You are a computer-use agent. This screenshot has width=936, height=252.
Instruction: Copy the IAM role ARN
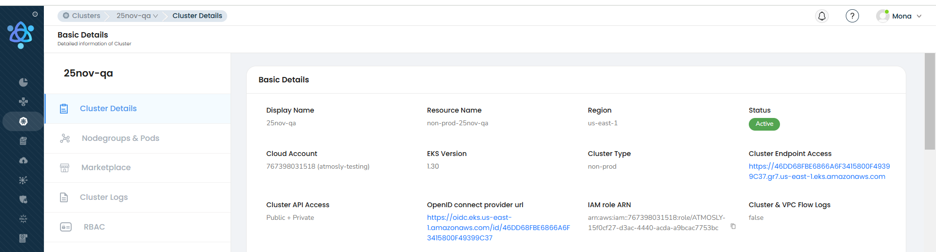click(733, 226)
